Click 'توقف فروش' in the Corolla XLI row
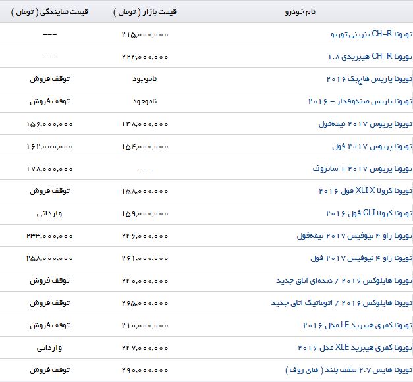This screenshot has width=413, height=382. click(x=49, y=191)
